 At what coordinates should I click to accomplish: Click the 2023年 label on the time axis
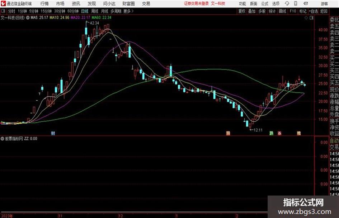(x=7, y=216)
